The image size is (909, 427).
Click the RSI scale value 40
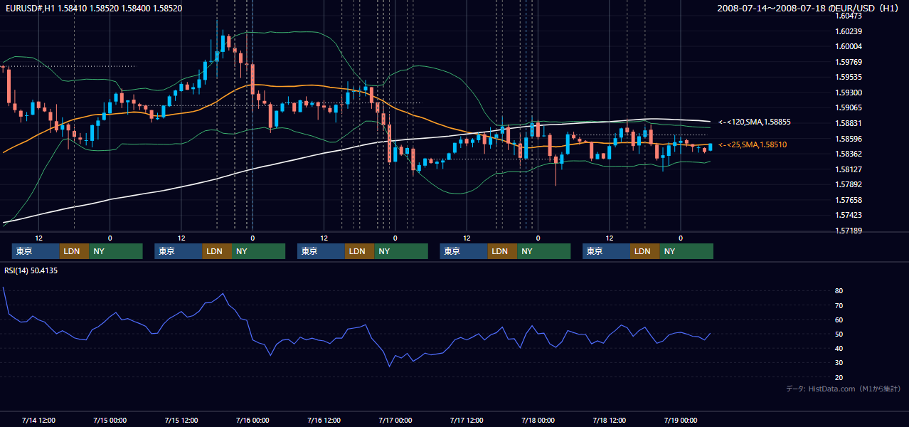pyautogui.click(x=839, y=348)
